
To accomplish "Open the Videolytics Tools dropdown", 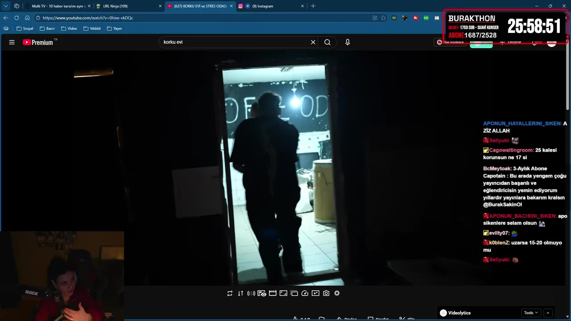I will point(531,313).
